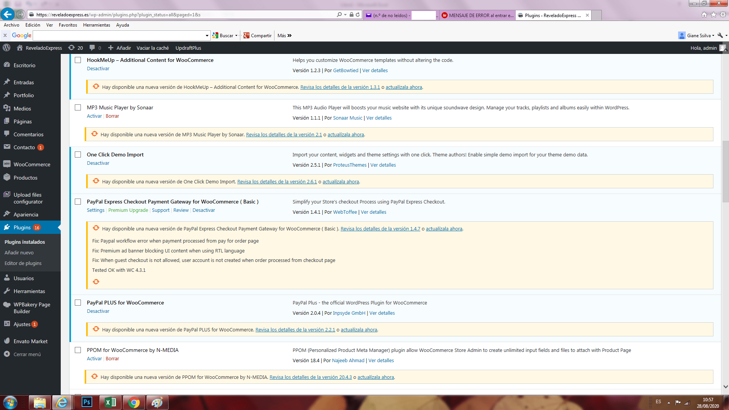Image resolution: width=729 pixels, height=410 pixels.
Task: Open Medios library in sidebar
Action: pyautogui.click(x=22, y=109)
